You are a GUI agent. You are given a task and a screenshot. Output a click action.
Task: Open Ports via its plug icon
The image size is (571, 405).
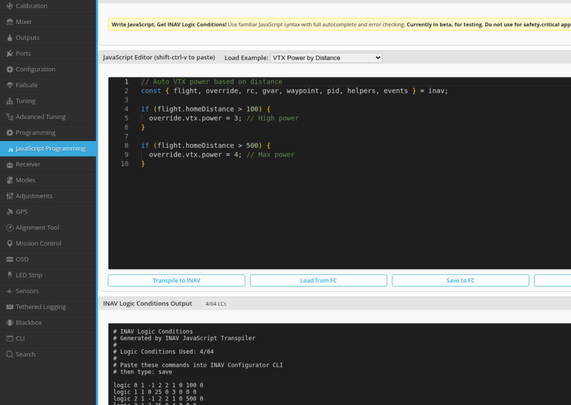tap(10, 54)
